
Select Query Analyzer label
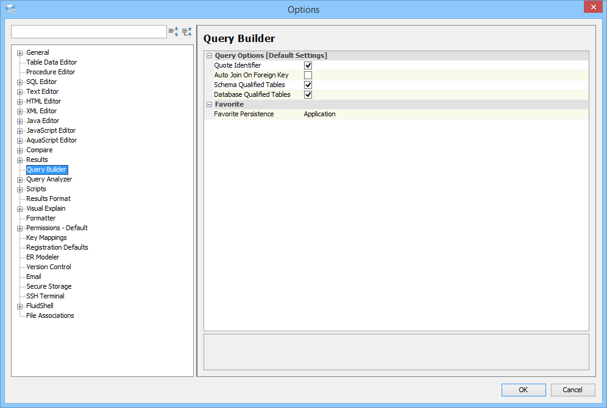(49, 180)
